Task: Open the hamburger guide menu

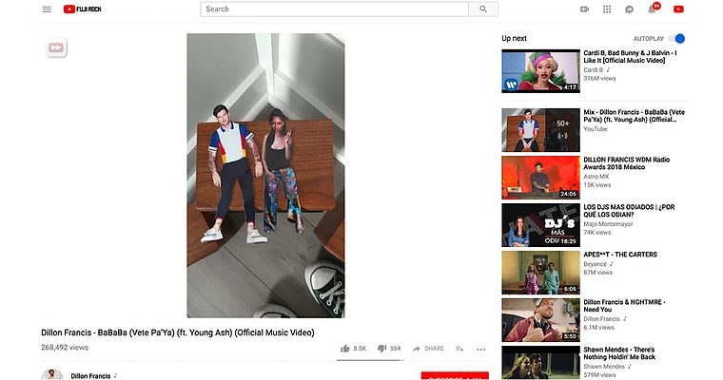Action: coord(47,9)
